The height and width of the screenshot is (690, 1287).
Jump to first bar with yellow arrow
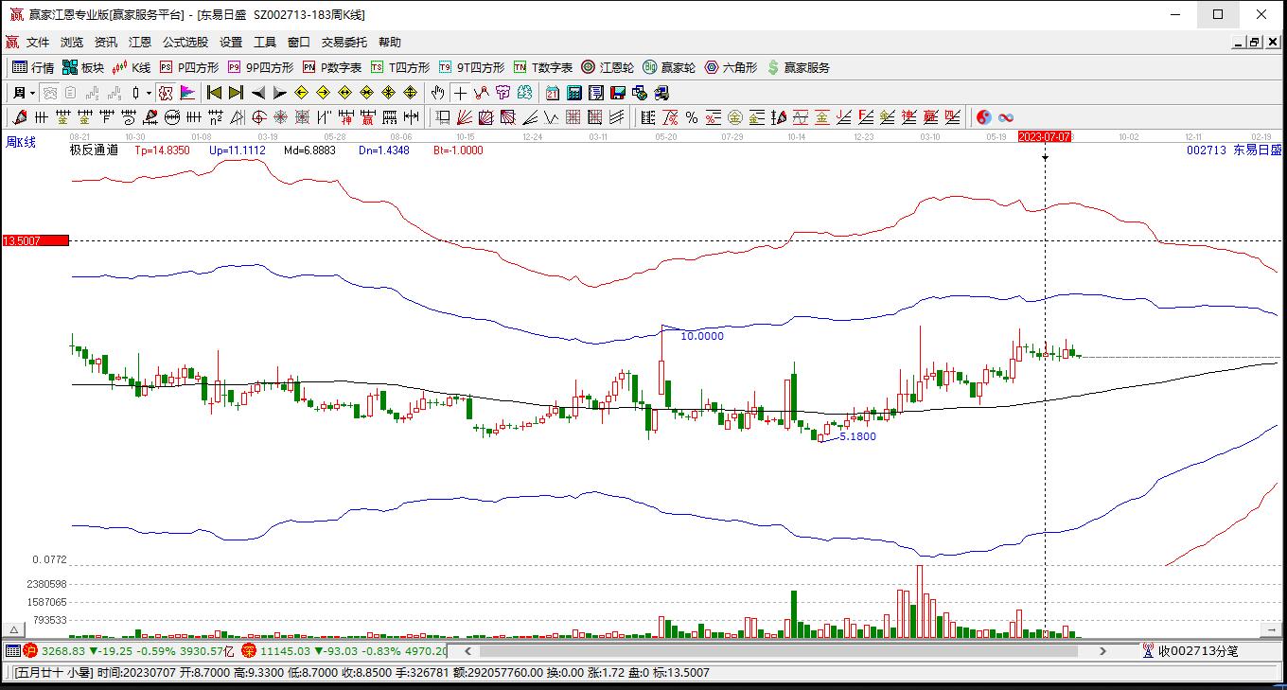[215, 93]
